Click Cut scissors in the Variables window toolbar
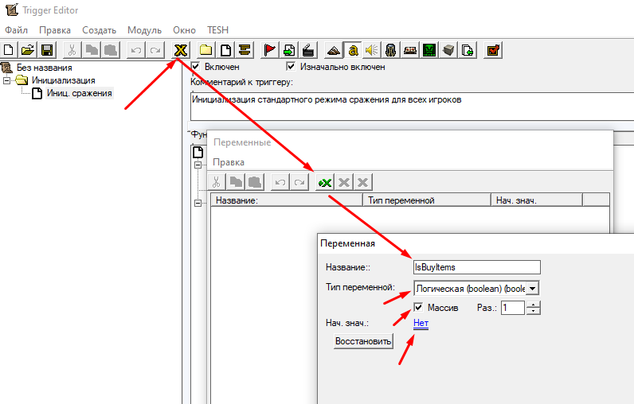Viewport: 634px width, 404px height. pyautogui.click(x=217, y=182)
